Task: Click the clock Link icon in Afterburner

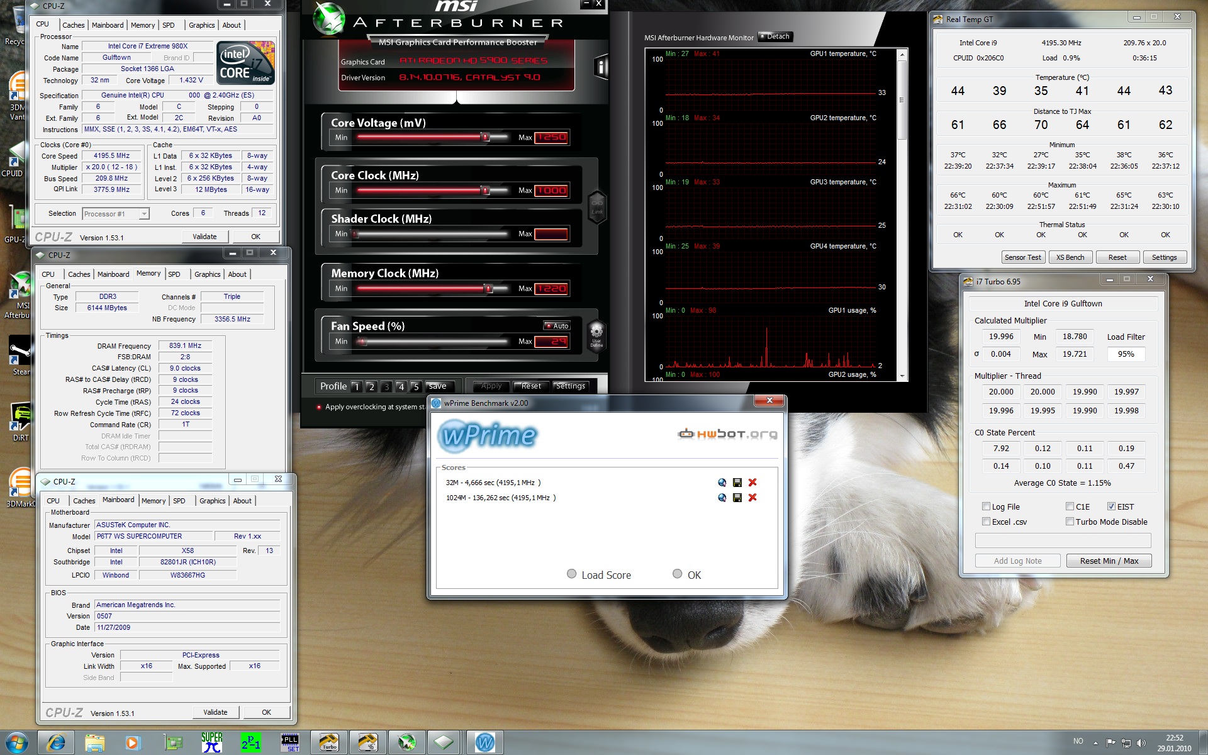Action: coord(596,206)
